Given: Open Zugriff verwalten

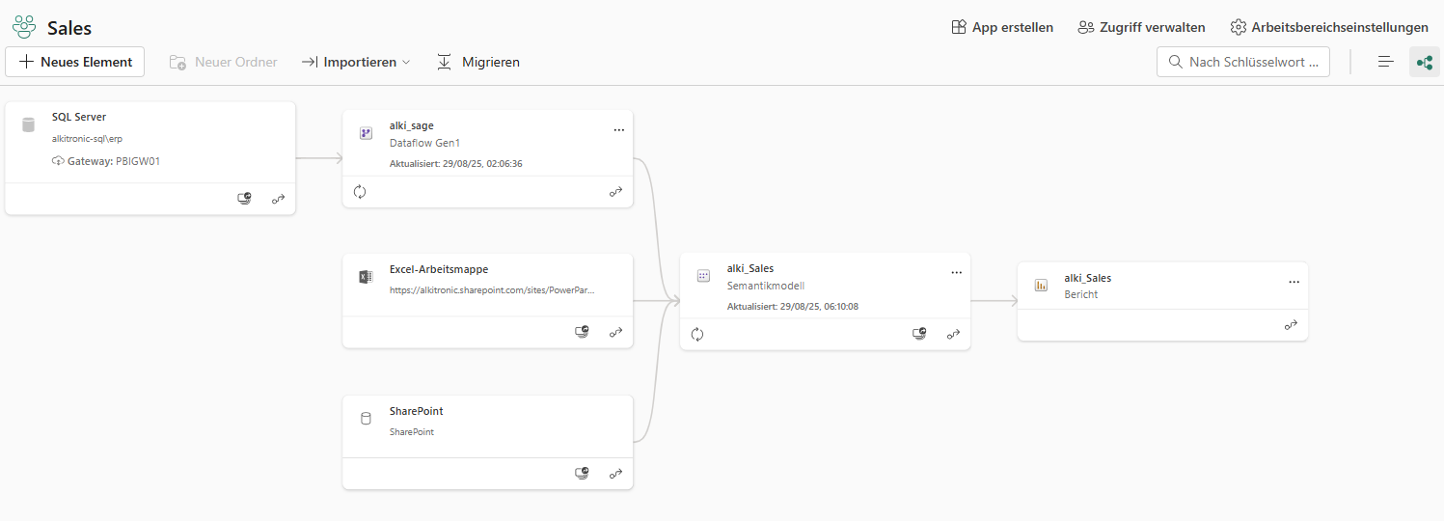Looking at the screenshot, I should click(1141, 27).
